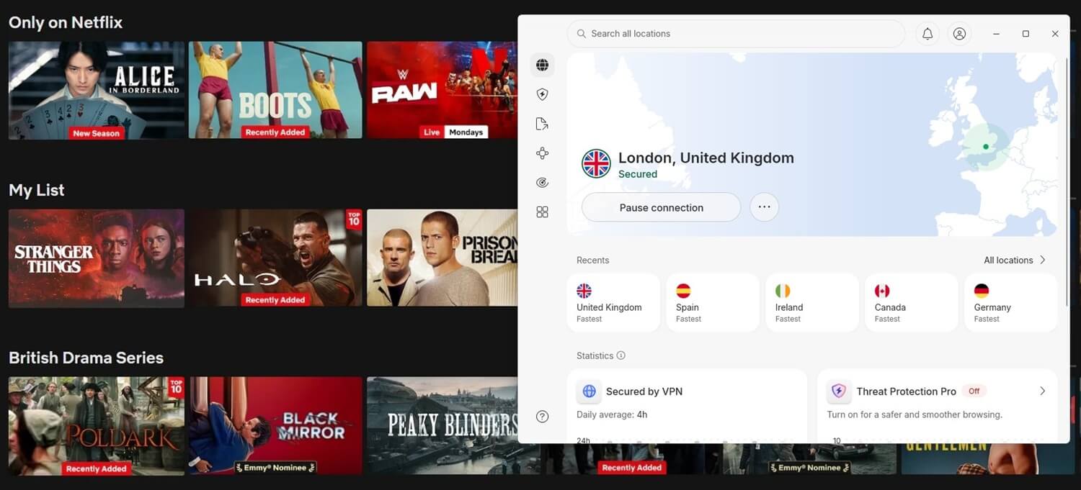The height and width of the screenshot is (490, 1081).
Task: Open the three-dot connection options menu
Action: [x=764, y=207]
